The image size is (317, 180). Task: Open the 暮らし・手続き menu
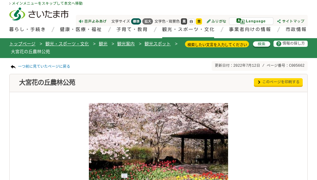(x=27, y=29)
